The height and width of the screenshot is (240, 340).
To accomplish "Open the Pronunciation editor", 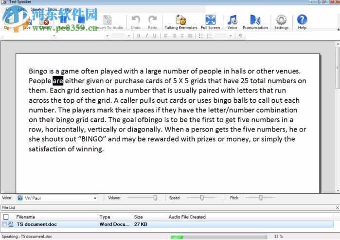I will [255, 22].
